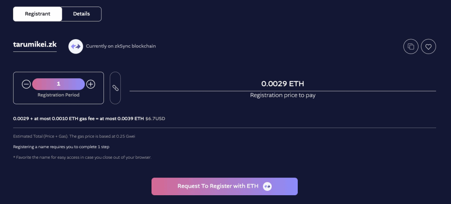The height and width of the screenshot is (204, 451).
Task: Decrease registration period with the minus icon
Action: point(26,84)
